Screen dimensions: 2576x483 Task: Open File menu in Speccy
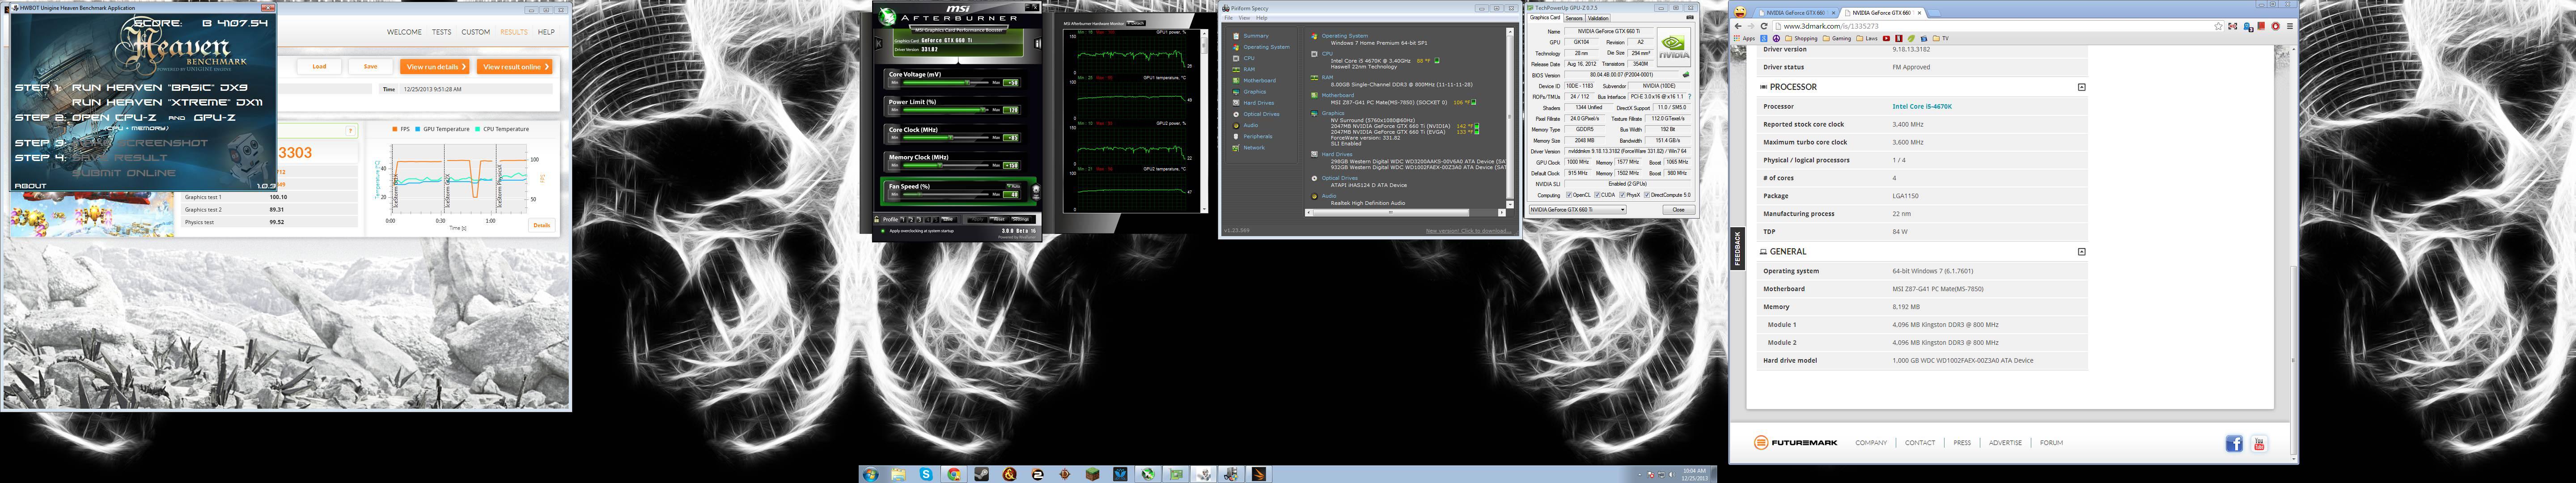click(1229, 18)
